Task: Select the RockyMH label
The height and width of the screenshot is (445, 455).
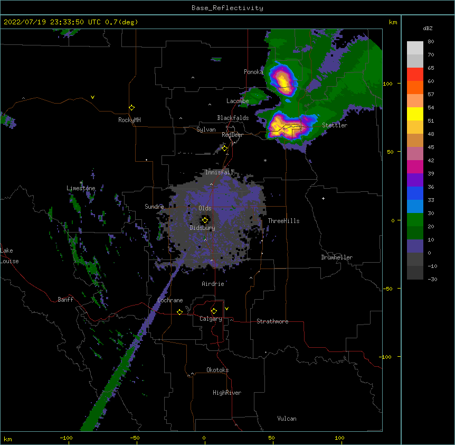Action: pos(129,120)
